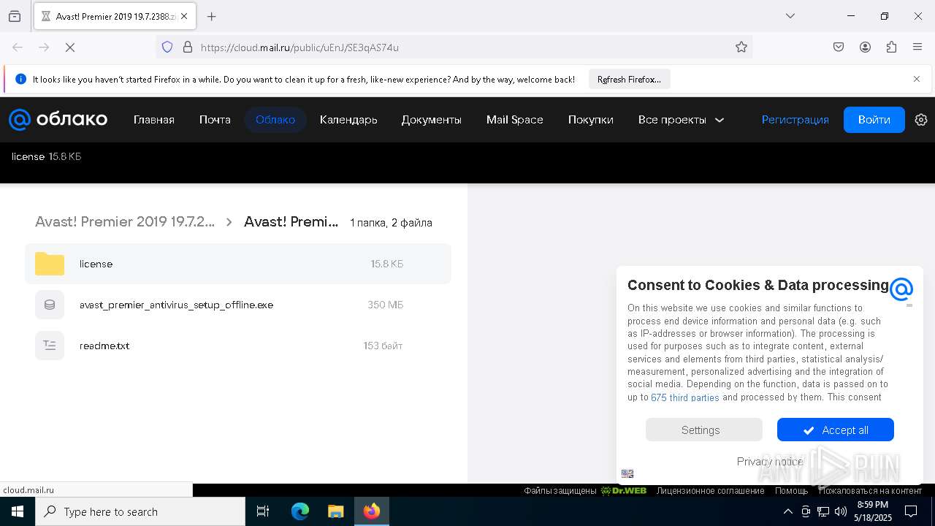The width and height of the screenshot is (935, 526).
Task: Open Task View on taskbar
Action: point(263,511)
